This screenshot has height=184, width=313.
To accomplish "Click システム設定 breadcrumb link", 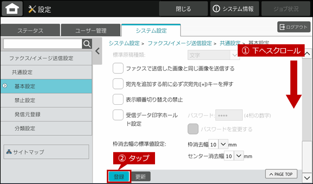I will click(x=124, y=43).
